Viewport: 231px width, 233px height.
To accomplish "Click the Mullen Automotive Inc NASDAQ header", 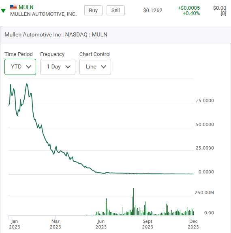I will tap(56, 34).
